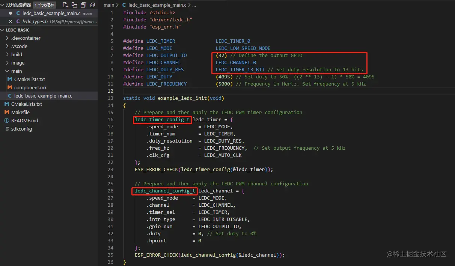This screenshot has width=455, height=266.
Task: Expand the build folder
Action: [x=8, y=54]
